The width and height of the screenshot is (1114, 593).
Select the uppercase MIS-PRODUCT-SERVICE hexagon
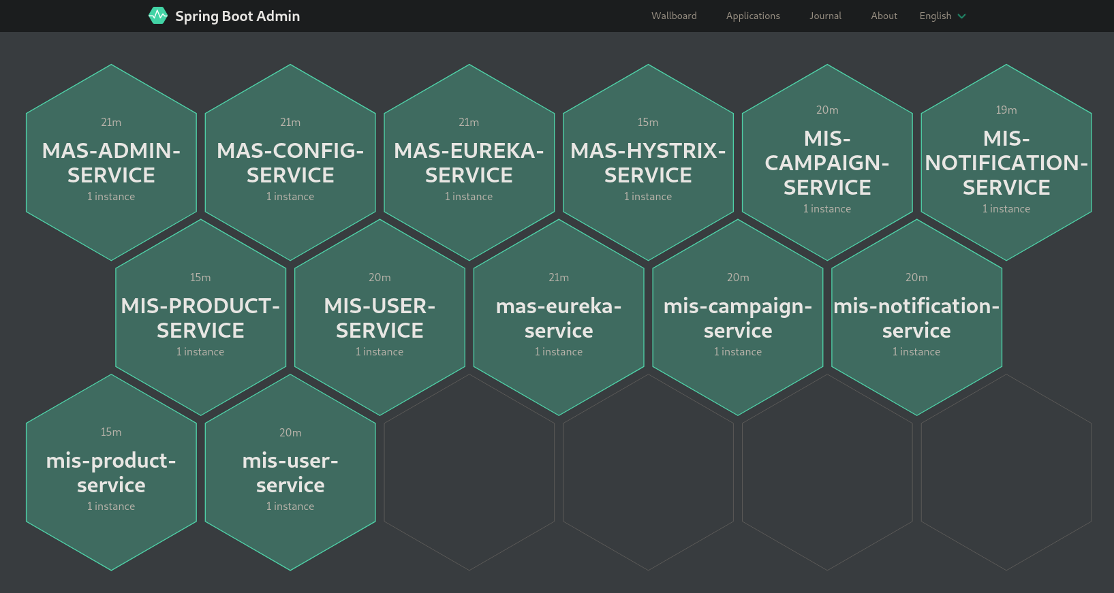[x=200, y=317]
